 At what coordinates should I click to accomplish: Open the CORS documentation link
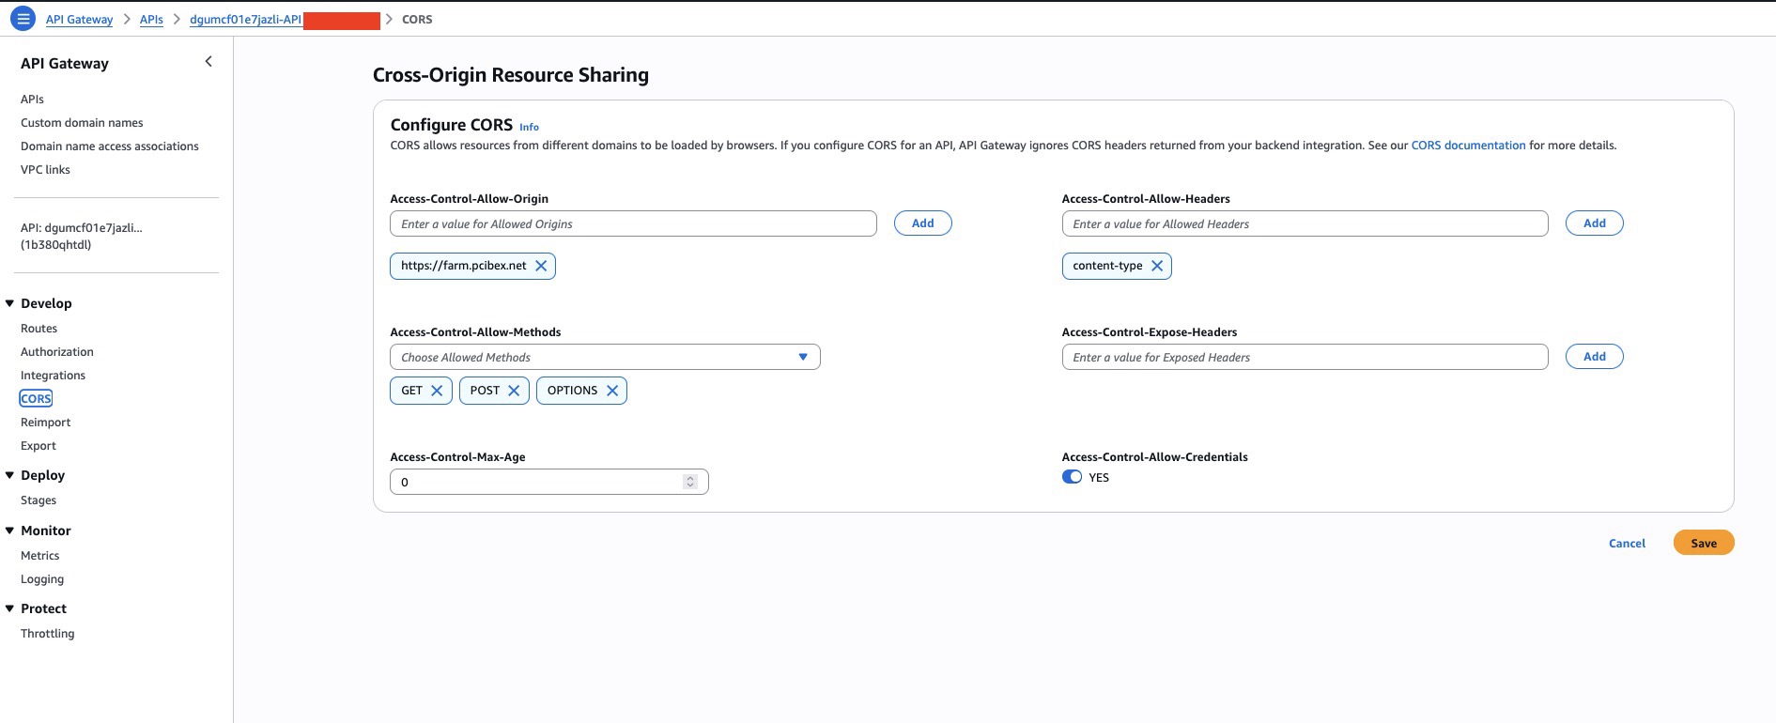[1468, 146]
